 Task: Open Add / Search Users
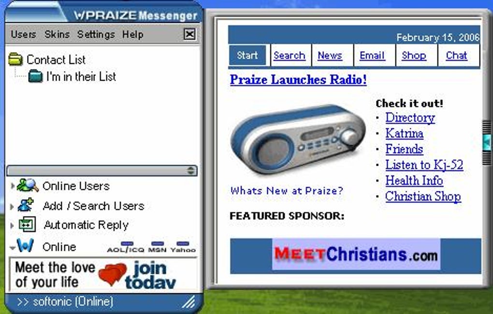click(93, 206)
